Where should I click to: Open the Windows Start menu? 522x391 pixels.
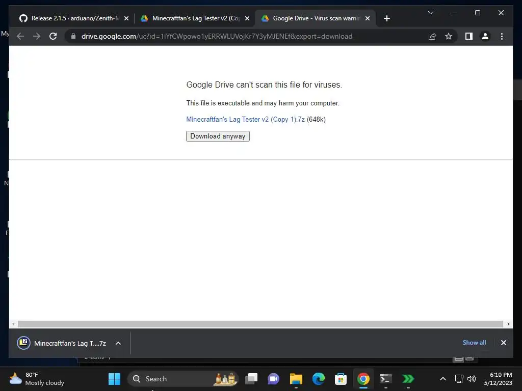(115, 379)
